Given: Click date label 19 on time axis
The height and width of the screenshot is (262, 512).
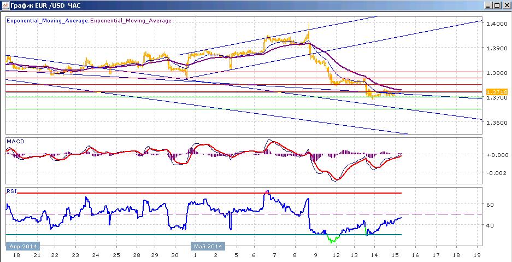Looking at the screenshot, I should pyautogui.click(x=476, y=255).
